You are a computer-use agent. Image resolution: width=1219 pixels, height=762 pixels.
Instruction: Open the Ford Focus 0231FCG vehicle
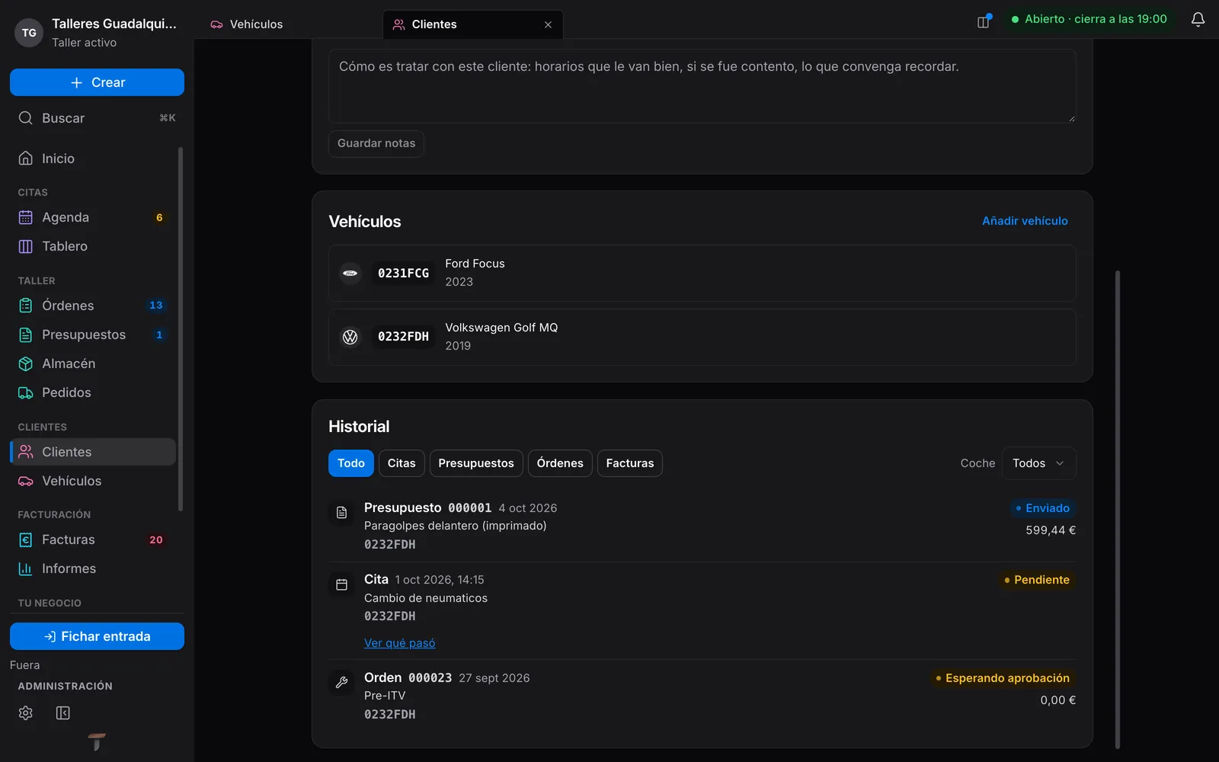[702, 273]
